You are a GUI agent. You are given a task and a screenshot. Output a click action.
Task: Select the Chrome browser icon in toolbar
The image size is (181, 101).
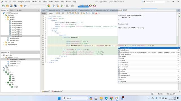point(49,6)
